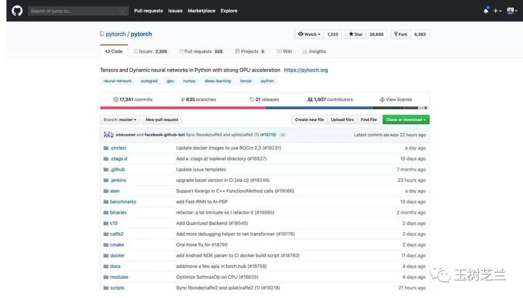The height and width of the screenshot is (298, 523).
Task: Select the neural-network topic tag
Action: [x=117, y=81]
